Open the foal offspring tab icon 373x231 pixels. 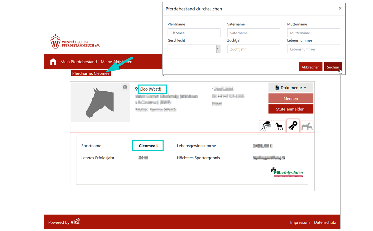pyautogui.click(x=279, y=126)
